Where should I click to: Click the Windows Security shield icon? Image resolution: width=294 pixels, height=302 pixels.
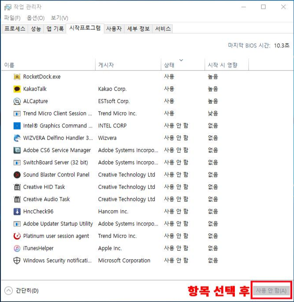coord(17,260)
